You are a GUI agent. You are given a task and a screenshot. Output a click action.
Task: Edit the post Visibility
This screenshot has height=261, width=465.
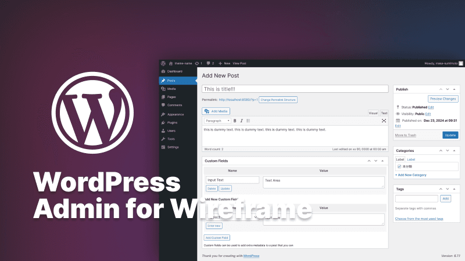[428, 114]
